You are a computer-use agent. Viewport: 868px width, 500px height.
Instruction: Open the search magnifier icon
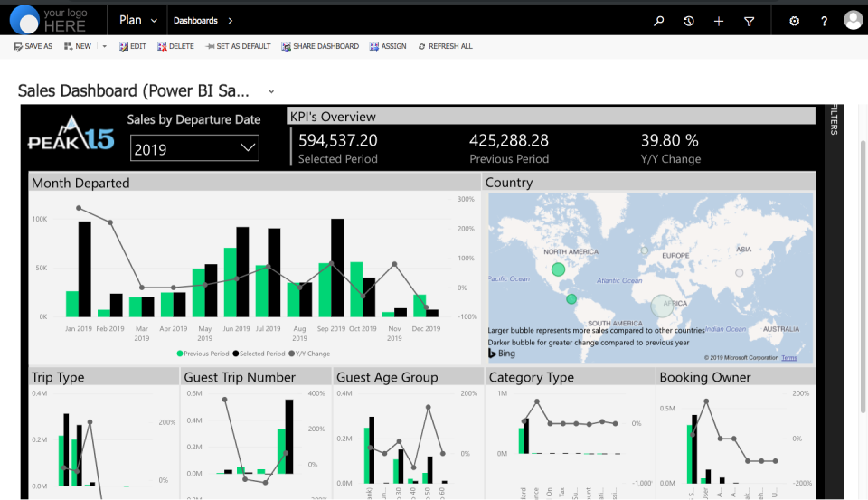659,21
